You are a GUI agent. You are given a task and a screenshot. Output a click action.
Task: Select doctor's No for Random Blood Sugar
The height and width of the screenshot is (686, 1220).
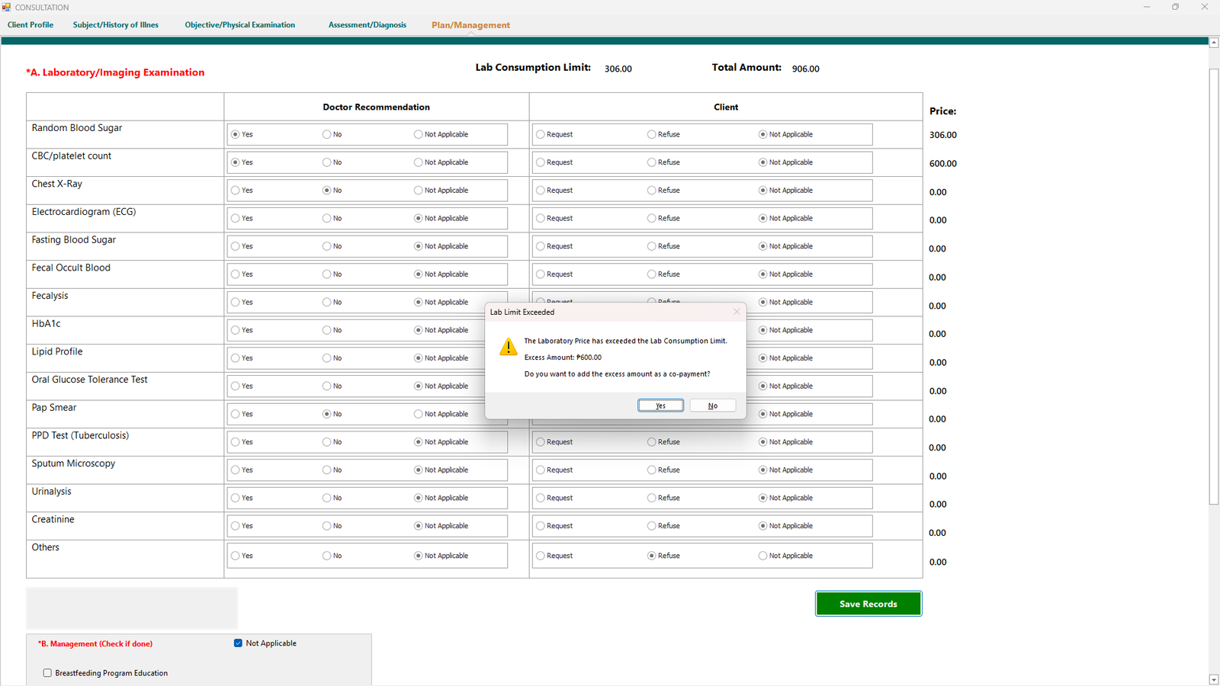click(x=327, y=134)
